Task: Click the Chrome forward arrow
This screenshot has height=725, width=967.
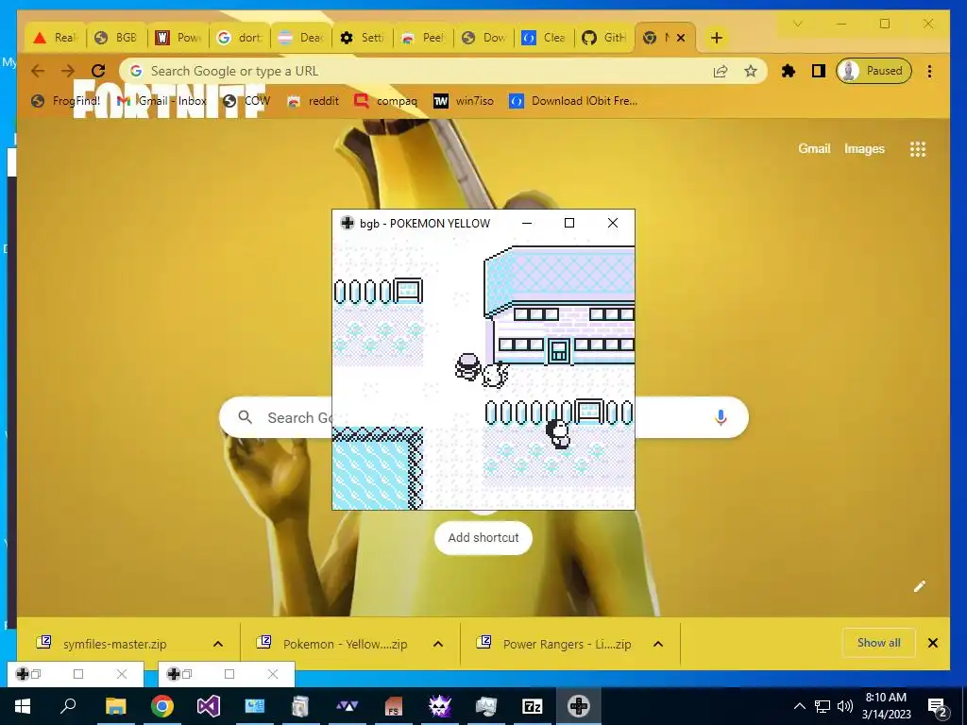Action: point(68,71)
